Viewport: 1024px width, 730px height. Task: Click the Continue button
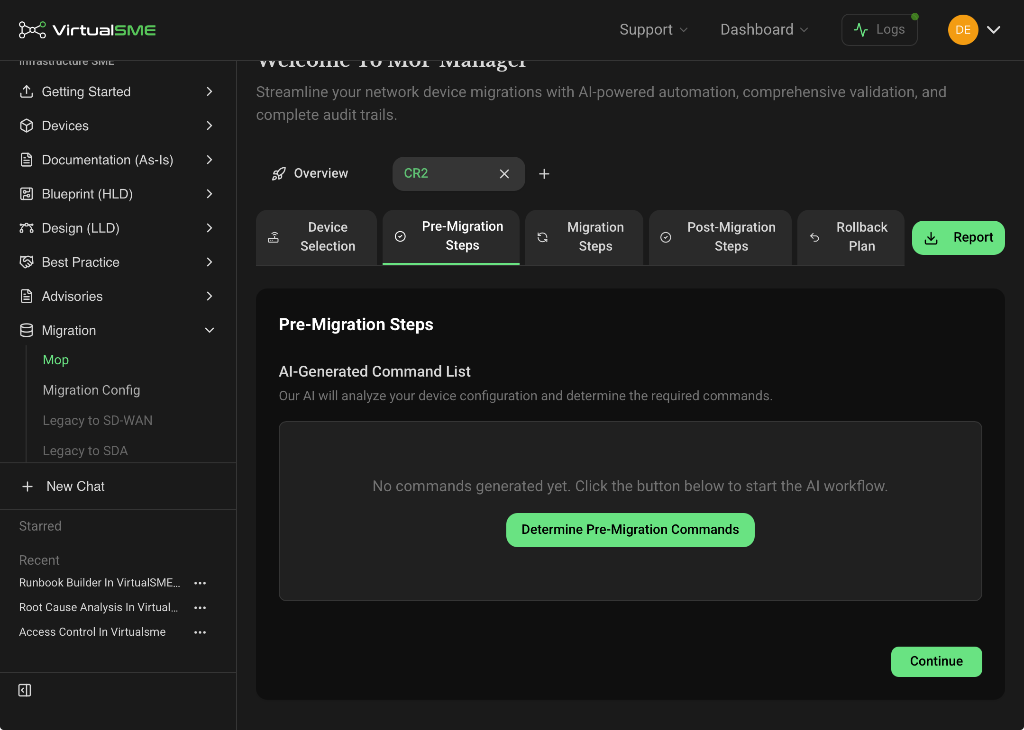(x=936, y=662)
